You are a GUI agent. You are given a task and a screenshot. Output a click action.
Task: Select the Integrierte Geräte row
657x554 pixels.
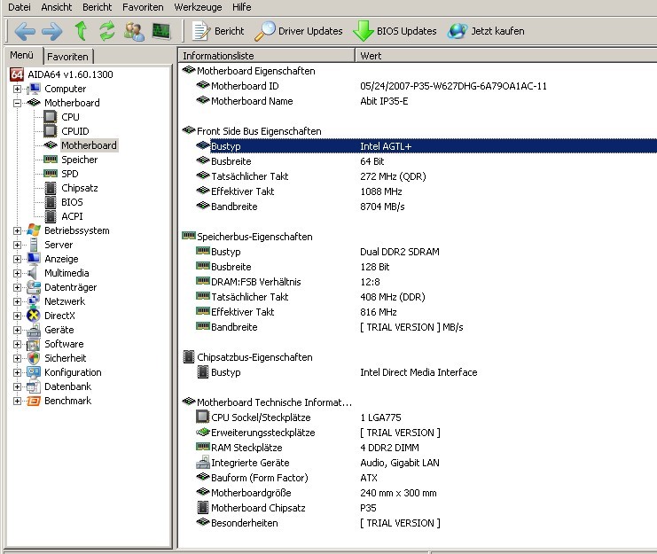pyautogui.click(x=418, y=463)
